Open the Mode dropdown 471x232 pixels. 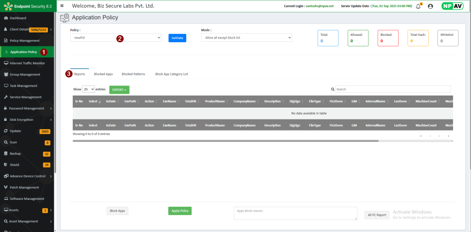pyautogui.click(x=246, y=38)
